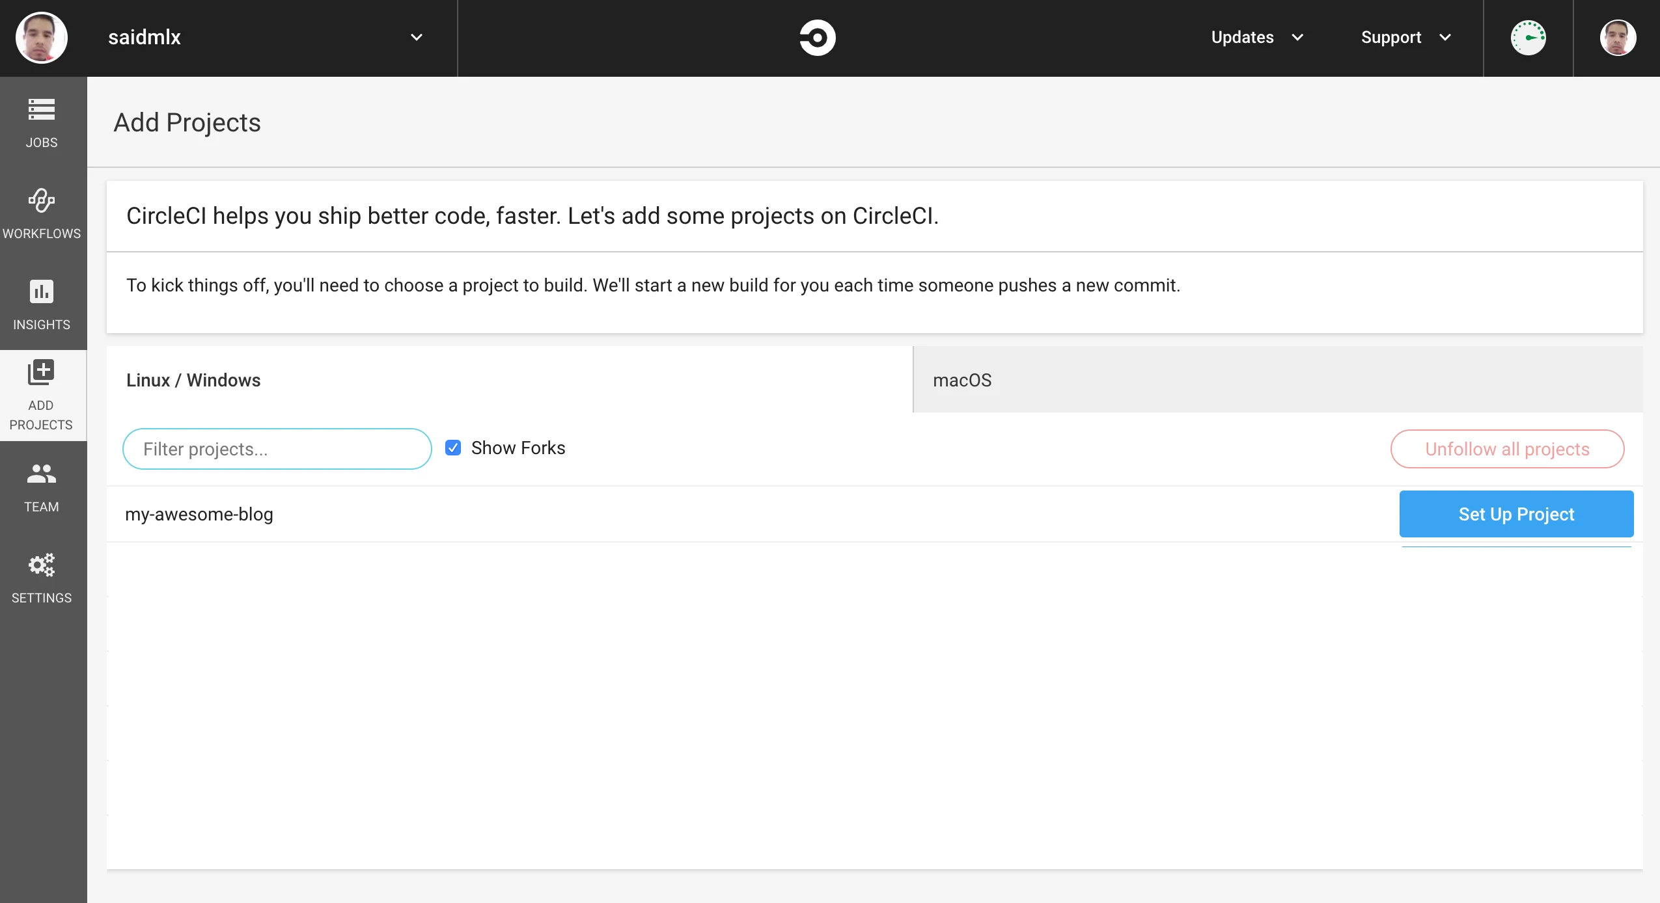Open the Support dropdown menu
Viewport: 1660px width, 903px height.
(1406, 38)
